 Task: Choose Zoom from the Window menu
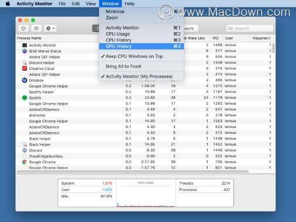pos(142,18)
